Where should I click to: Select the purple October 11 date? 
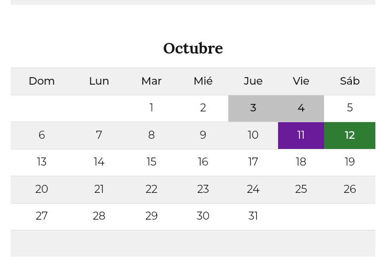301,136
